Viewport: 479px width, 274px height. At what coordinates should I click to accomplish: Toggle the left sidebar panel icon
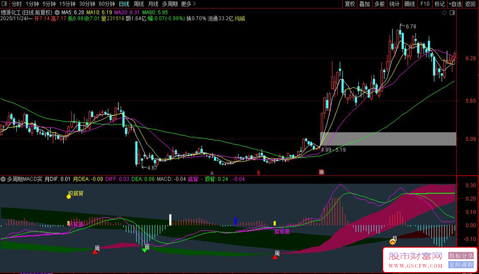[4, 4]
